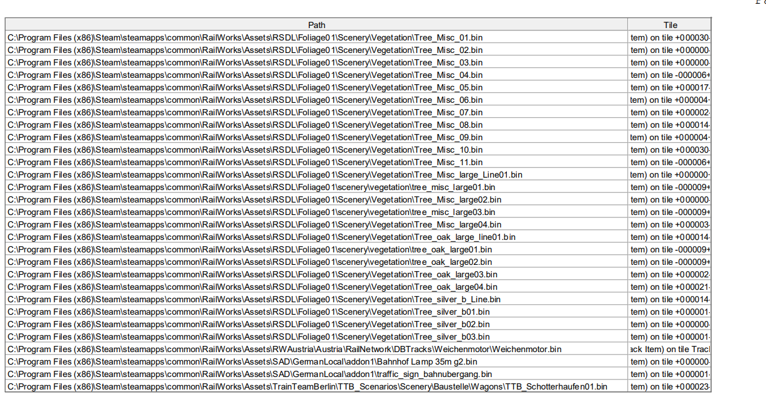Select the TTB_Schotterhaufen01.bin path row
The width and height of the screenshot is (766, 397).
(x=317, y=386)
